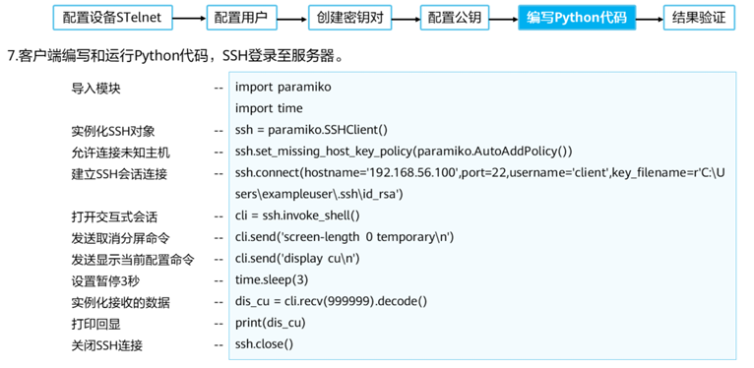Viewport: 754px width, 368px height.
Task: Click the ssh.connect hostname code line
Action: coord(480,173)
